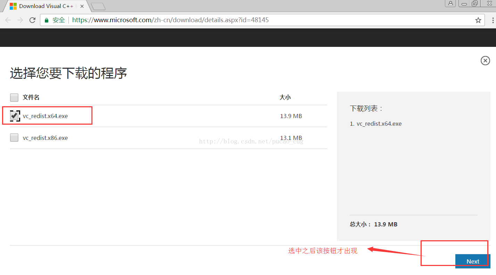Click the address bar URL
The width and height of the screenshot is (496, 275).
170,20
